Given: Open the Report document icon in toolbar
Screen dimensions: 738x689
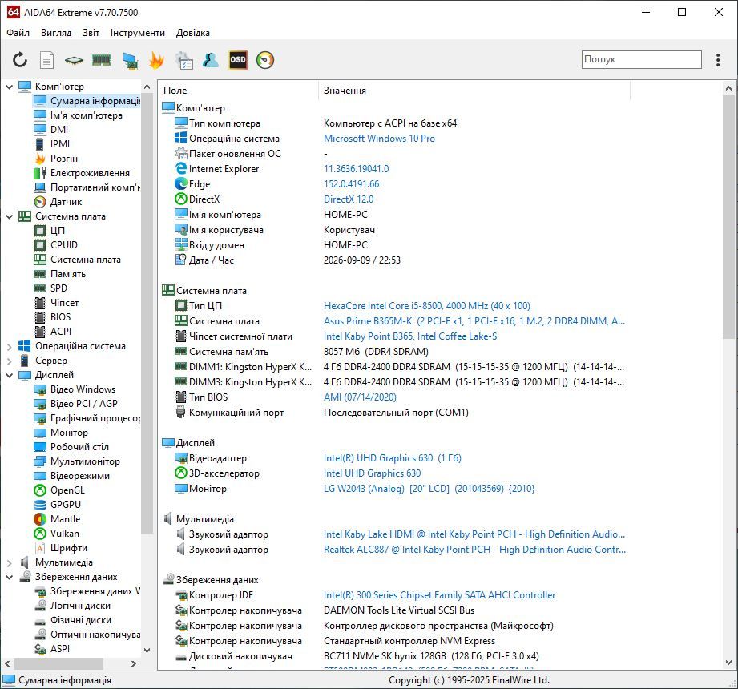Looking at the screenshot, I should pos(46,60).
